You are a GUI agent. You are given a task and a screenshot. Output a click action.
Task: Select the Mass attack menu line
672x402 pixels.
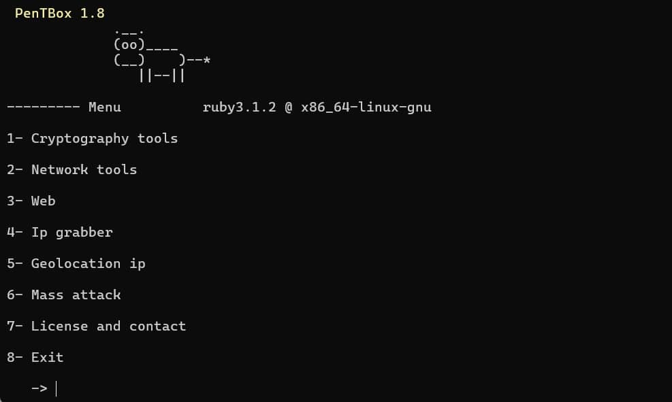(x=63, y=295)
